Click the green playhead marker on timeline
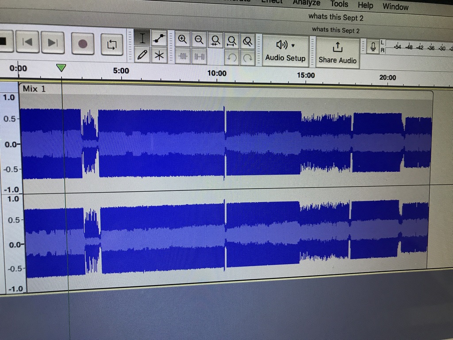The height and width of the screenshot is (340, 453). click(61, 68)
